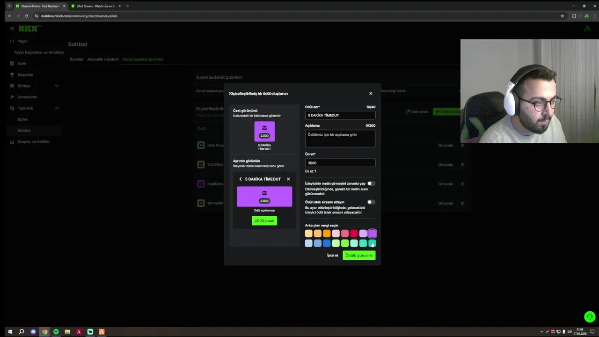Click Düzenle for the OG PERMİ reward
599x337 pixels.
(x=446, y=203)
